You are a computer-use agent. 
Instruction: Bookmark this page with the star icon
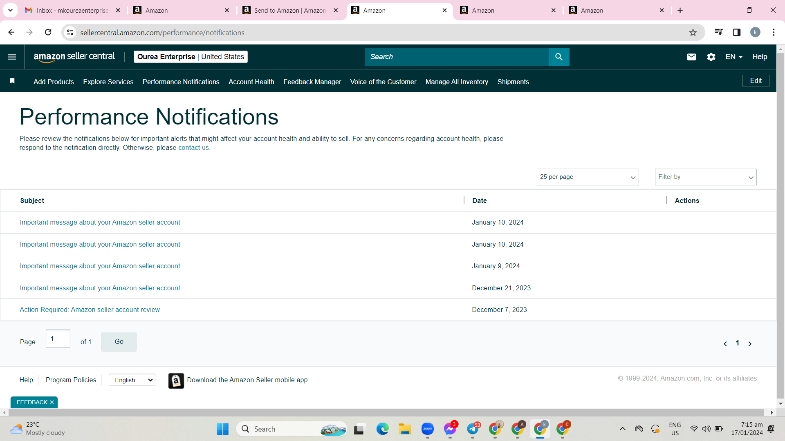(x=693, y=32)
